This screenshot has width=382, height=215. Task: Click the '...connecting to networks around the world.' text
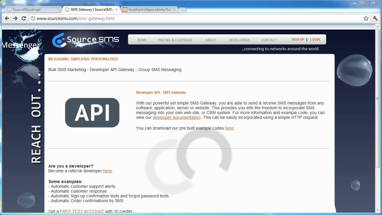280,49
